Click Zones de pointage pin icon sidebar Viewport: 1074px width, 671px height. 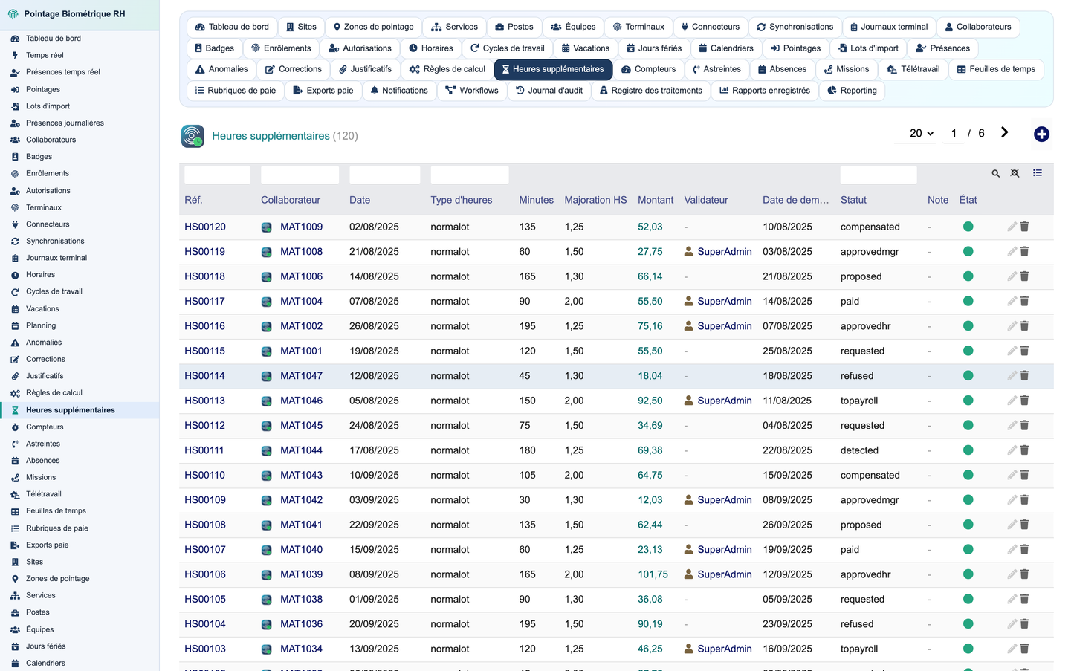click(x=15, y=579)
